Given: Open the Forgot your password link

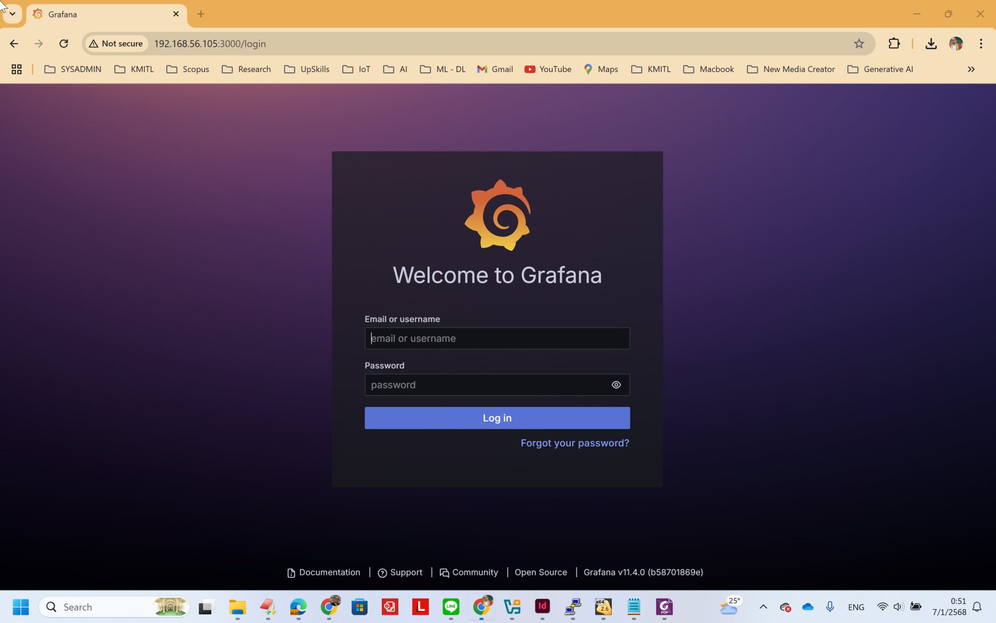Looking at the screenshot, I should [x=574, y=443].
